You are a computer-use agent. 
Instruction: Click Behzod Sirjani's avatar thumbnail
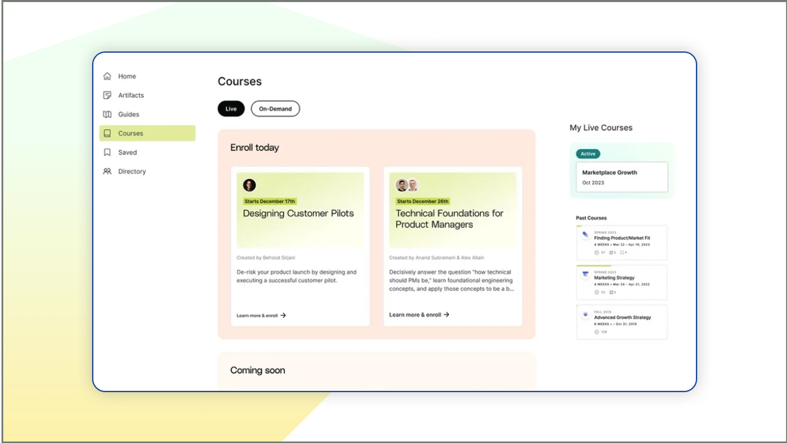[249, 185]
